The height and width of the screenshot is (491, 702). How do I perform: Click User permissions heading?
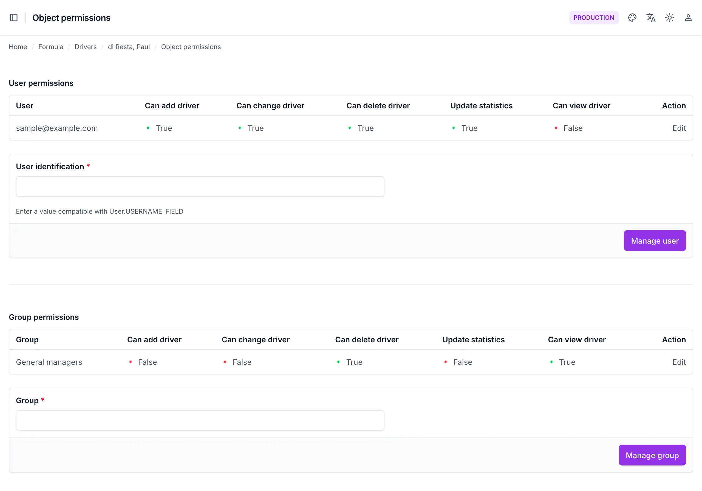41,83
